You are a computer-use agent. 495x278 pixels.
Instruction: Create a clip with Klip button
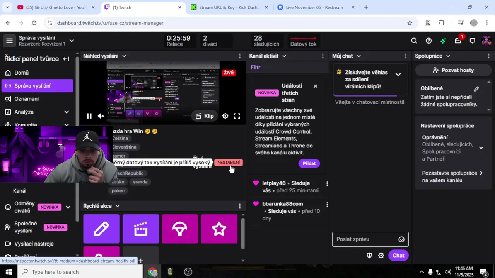(205, 116)
